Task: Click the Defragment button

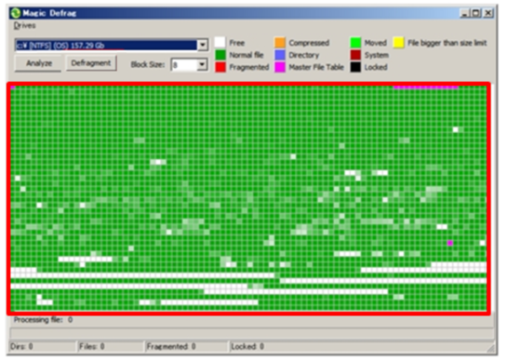Action: click(x=91, y=63)
